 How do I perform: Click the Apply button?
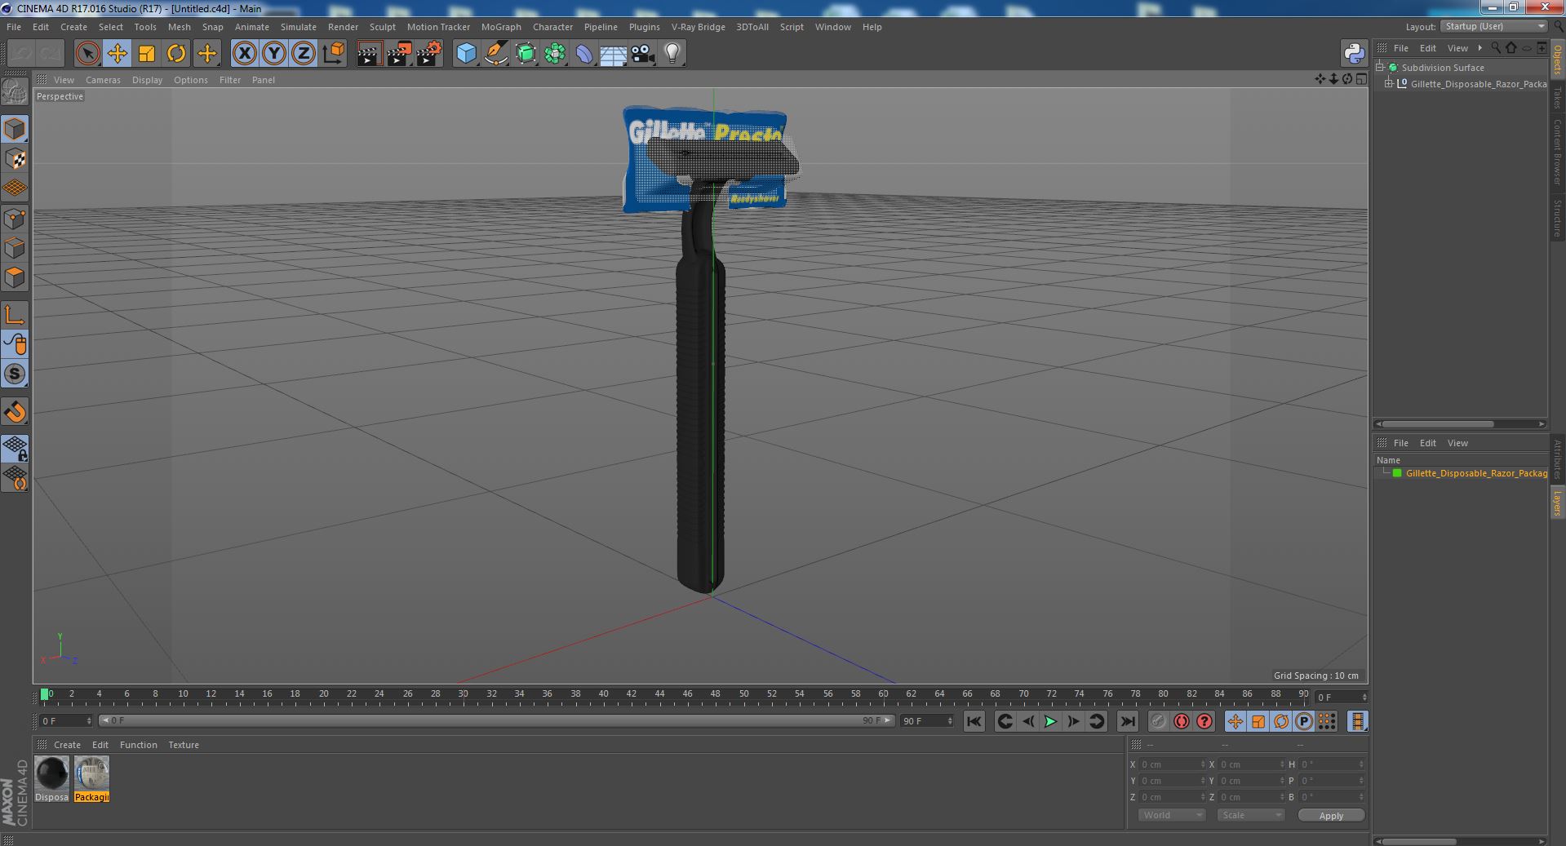(1331, 816)
